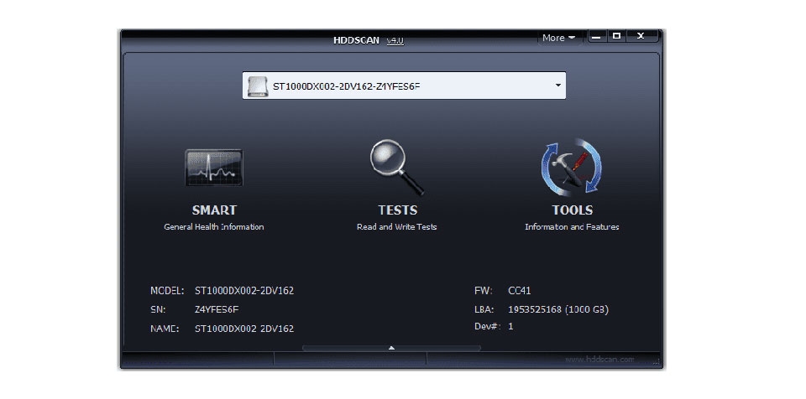The width and height of the screenshot is (806, 399).
Task: Open the www.hddscan.com link
Action: [599, 360]
